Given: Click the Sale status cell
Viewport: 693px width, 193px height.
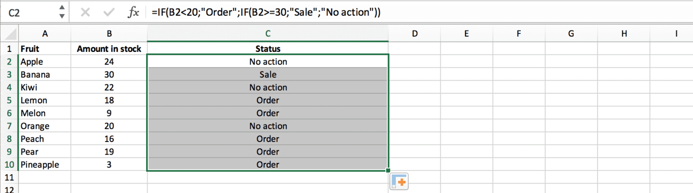Looking at the screenshot, I should point(268,74).
